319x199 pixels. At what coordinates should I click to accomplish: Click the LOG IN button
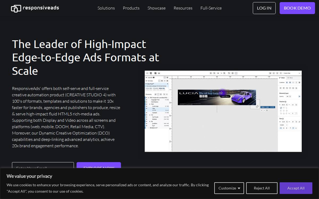click(264, 8)
